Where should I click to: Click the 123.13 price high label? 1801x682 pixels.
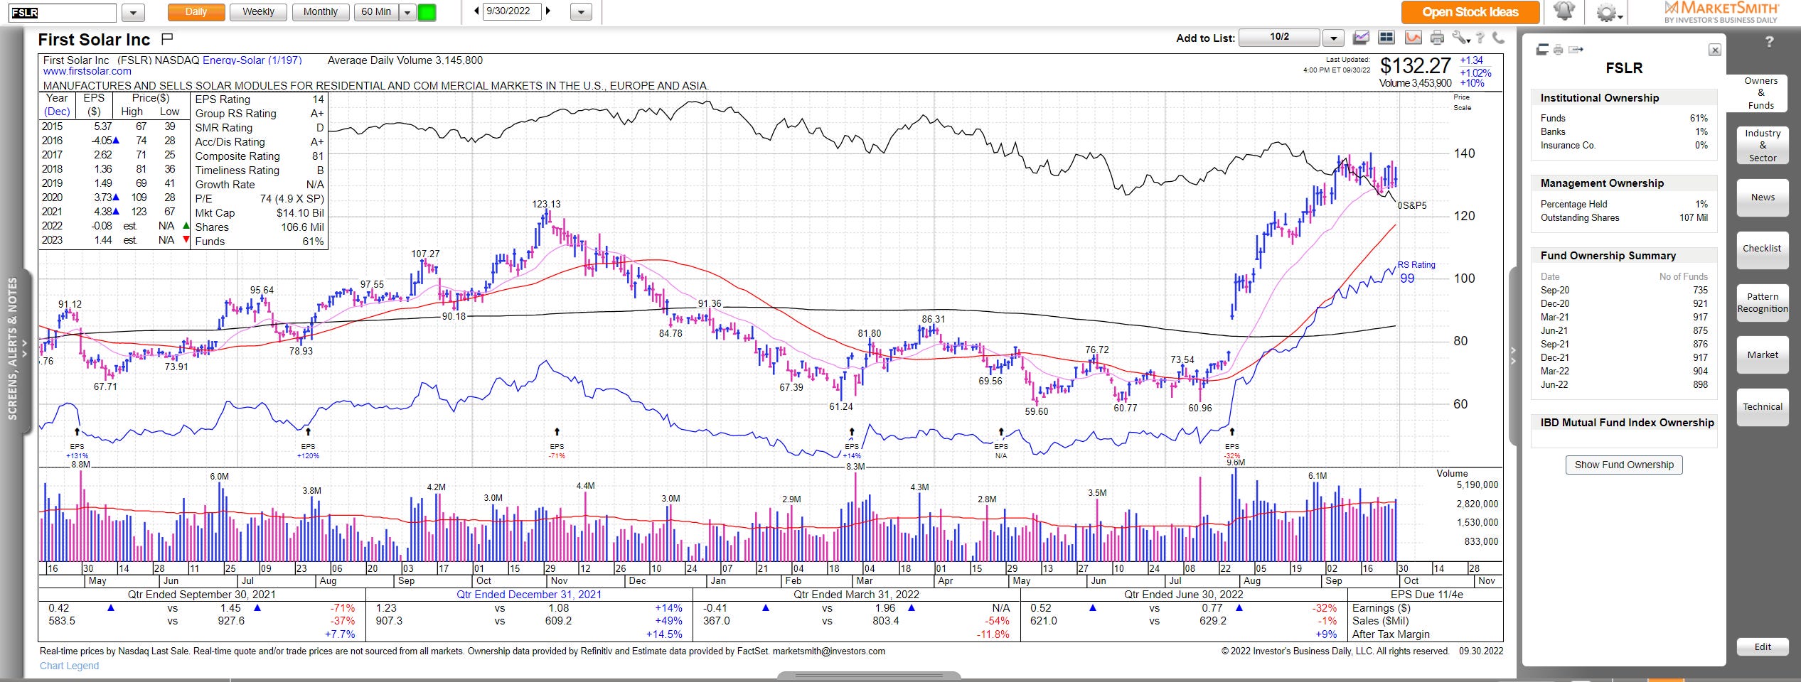coord(546,205)
